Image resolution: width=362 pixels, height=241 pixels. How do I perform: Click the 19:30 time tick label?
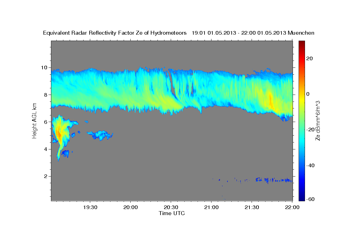(90, 207)
